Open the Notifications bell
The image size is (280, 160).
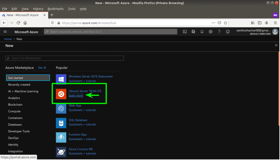[x=202, y=32]
